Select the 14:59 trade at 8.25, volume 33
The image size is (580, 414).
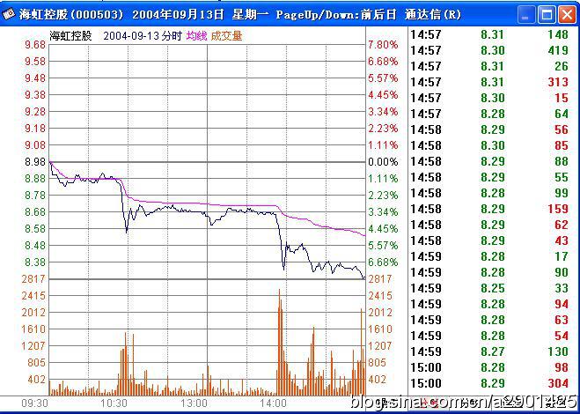(x=489, y=288)
